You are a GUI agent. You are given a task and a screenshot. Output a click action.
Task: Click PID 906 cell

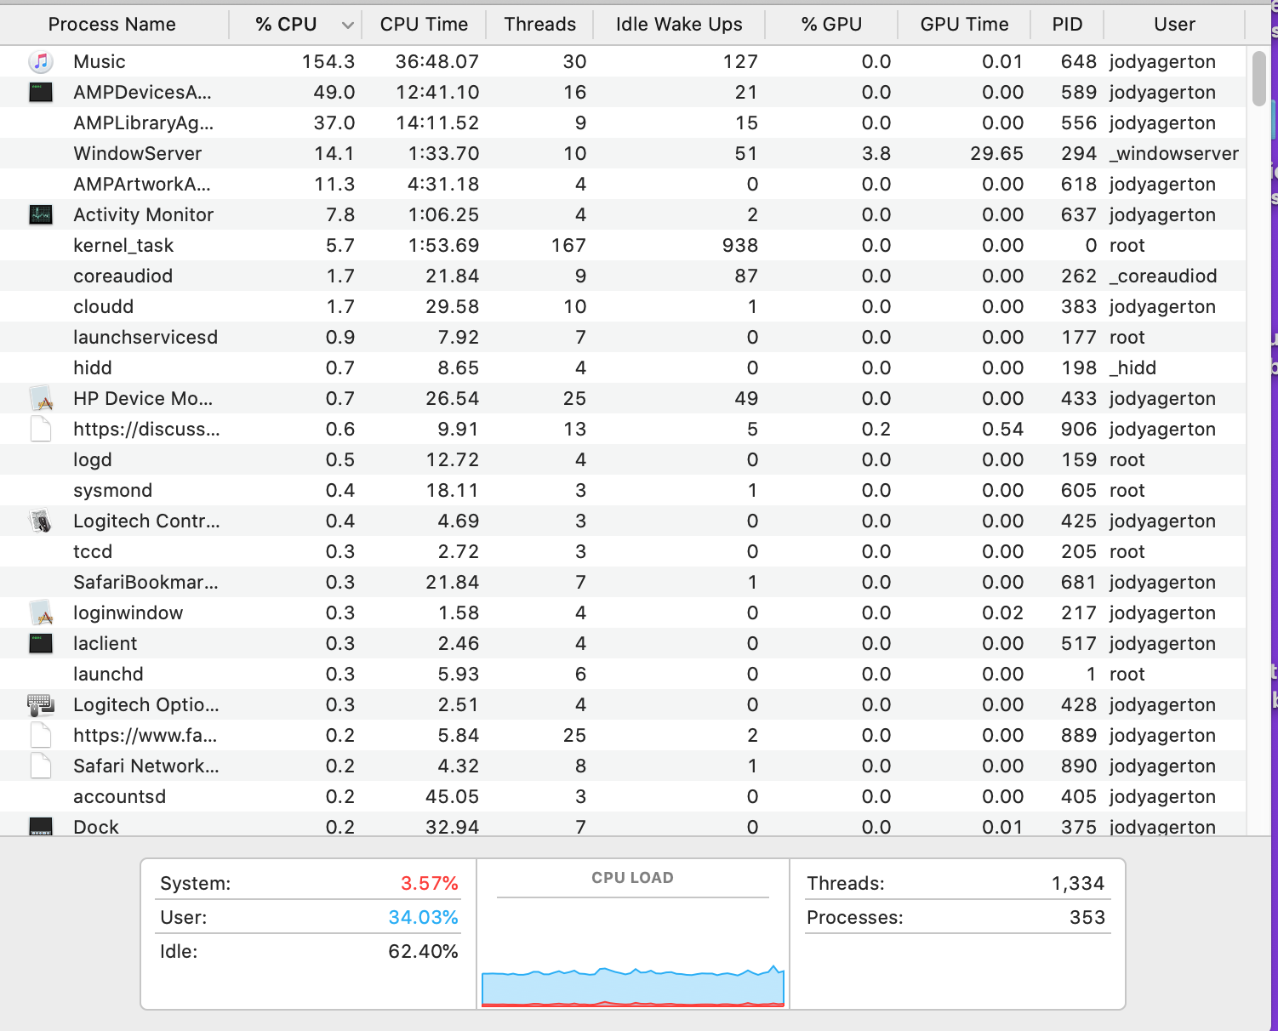(1079, 429)
